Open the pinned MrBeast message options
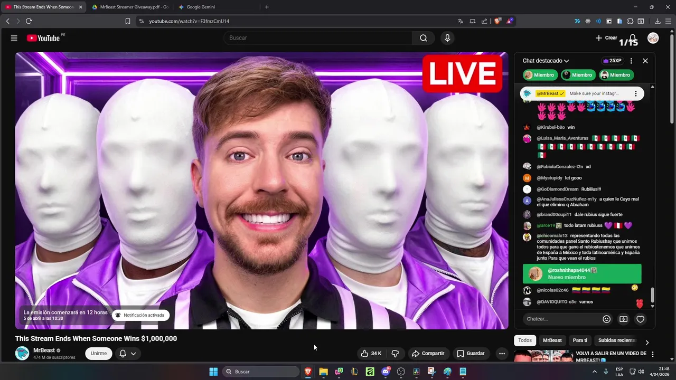Screen dimensions: 676x380 [x=635, y=93]
